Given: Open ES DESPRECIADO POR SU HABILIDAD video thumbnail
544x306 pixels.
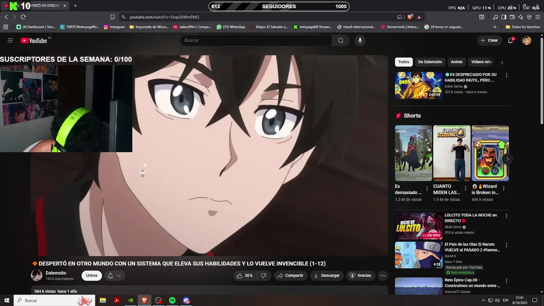Looking at the screenshot, I should pos(419,85).
